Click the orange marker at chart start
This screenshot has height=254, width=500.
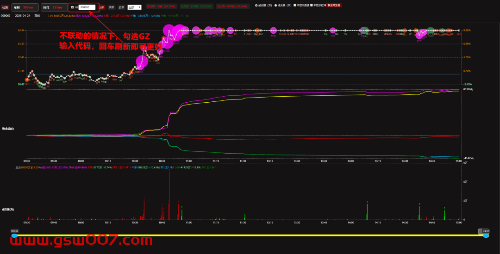point(27,80)
